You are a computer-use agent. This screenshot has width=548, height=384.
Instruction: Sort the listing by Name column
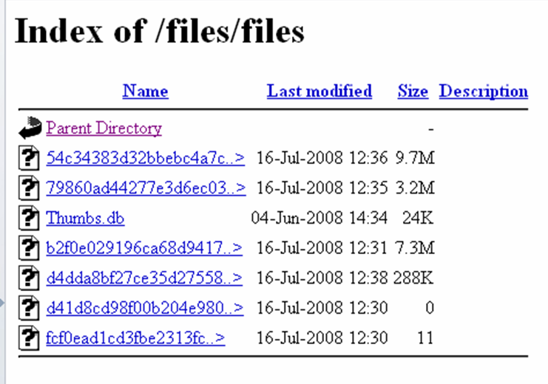coord(145,92)
